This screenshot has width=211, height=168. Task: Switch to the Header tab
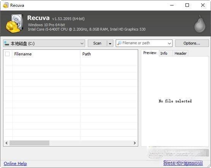point(180,53)
